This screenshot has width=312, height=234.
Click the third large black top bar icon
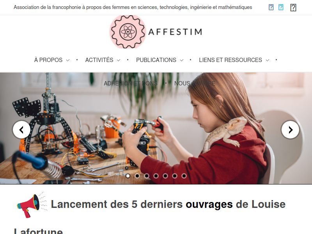tap(293, 7)
